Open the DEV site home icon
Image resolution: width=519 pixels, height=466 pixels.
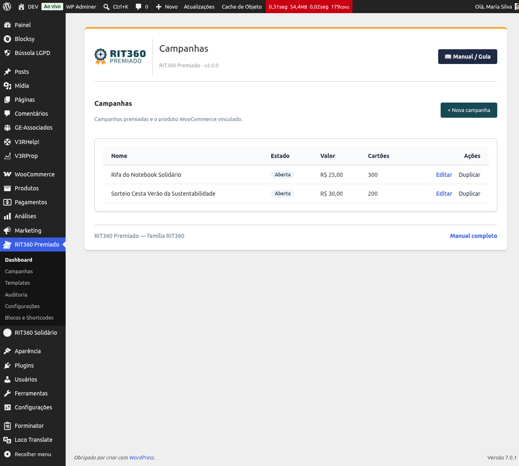[21, 7]
